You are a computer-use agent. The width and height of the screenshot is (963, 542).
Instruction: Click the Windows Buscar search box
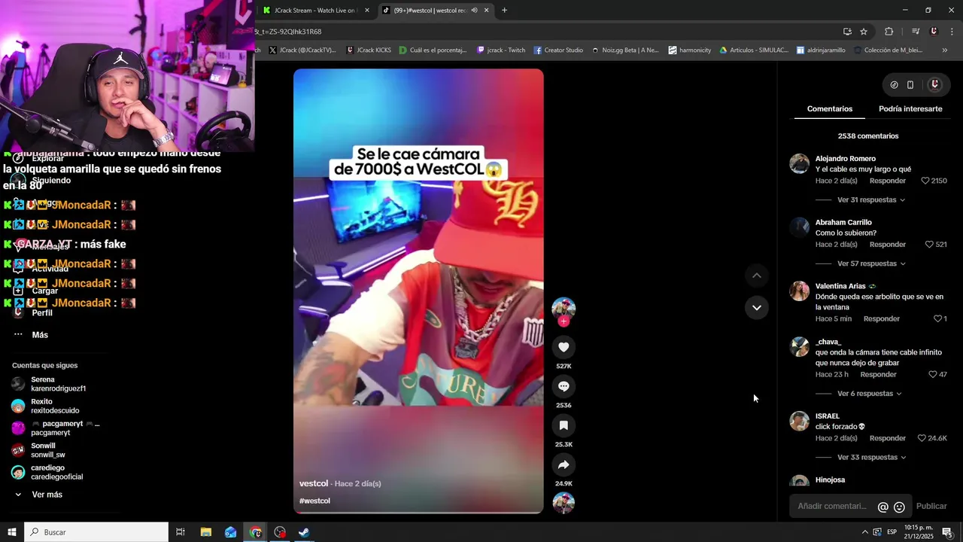tap(96, 532)
